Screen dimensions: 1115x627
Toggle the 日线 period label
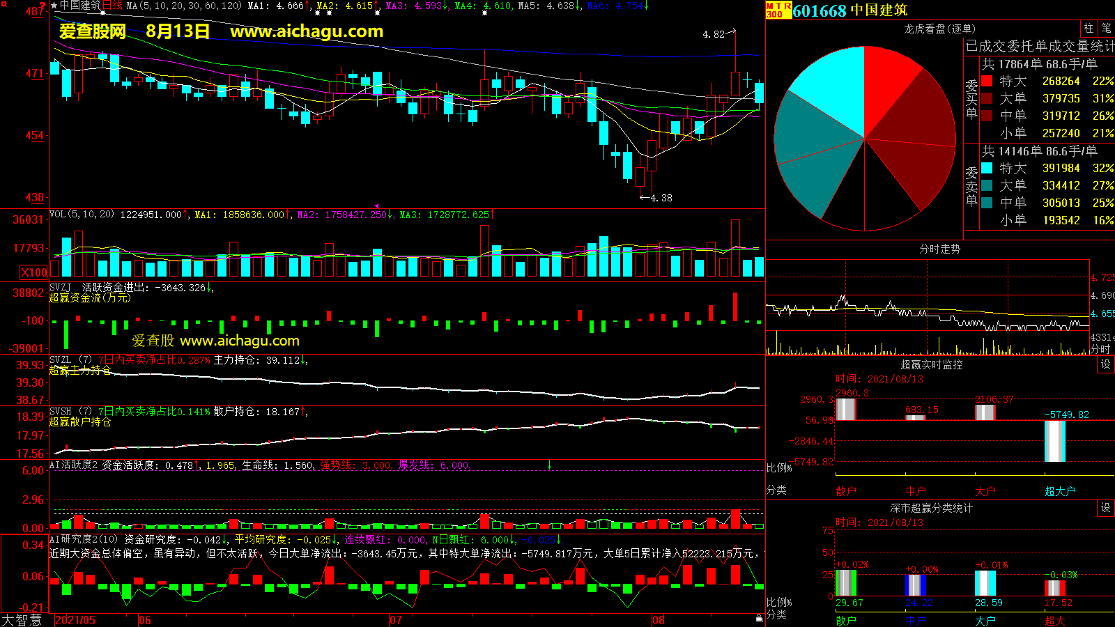[x=112, y=6]
